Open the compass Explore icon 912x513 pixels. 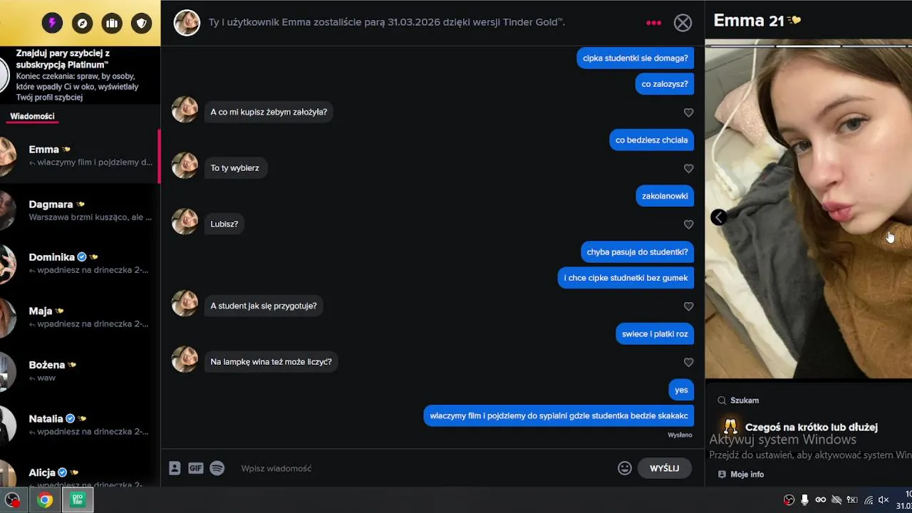tap(83, 24)
